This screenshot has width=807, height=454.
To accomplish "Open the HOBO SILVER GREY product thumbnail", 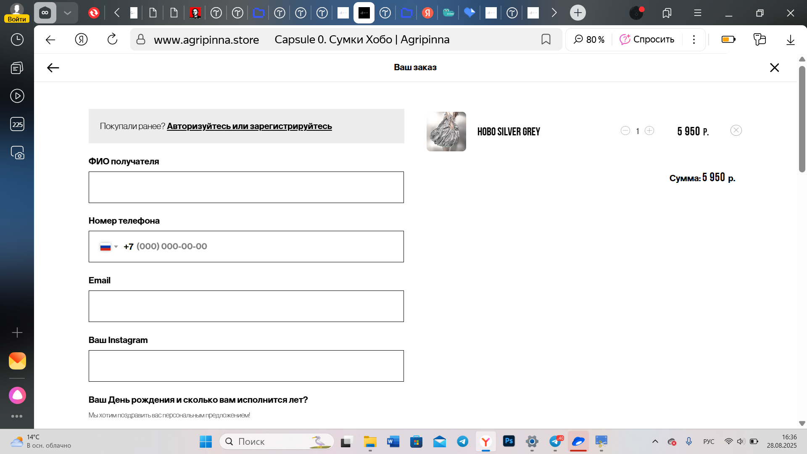I will pos(446,132).
